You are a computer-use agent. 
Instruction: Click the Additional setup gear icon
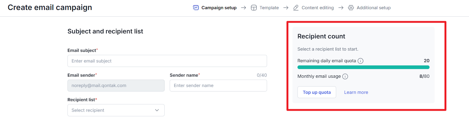(351, 8)
